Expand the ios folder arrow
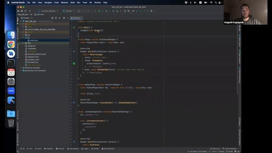The height and width of the screenshot is (153, 272). 23,35
